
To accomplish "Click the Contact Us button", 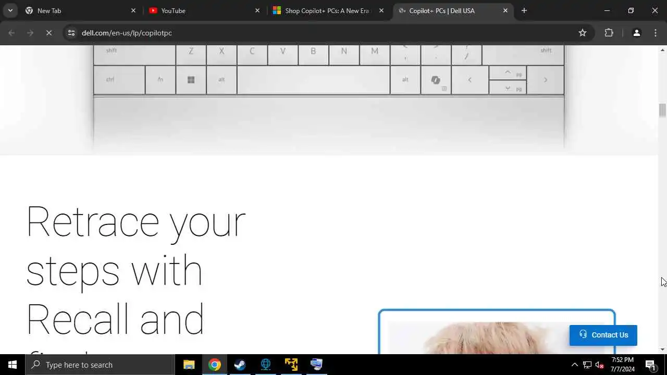I will 603,335.
